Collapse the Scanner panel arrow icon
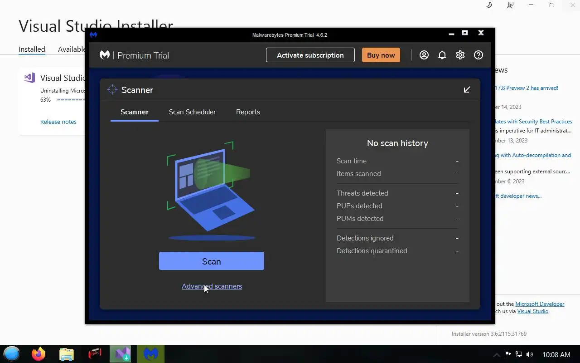This screenshot has height=363, width=580. pyautogui.click(x=467, y=89)
